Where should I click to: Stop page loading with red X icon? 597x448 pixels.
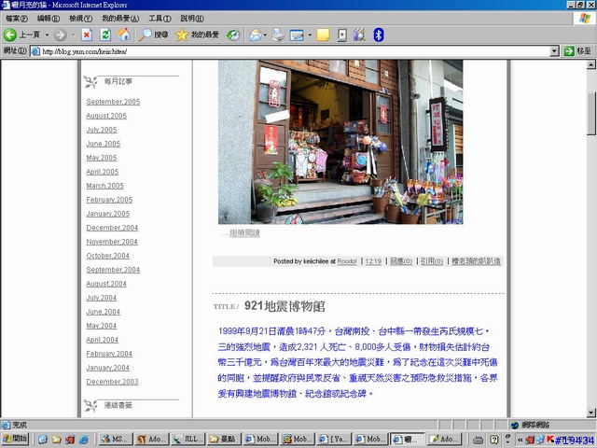click(x=87, y=35)
